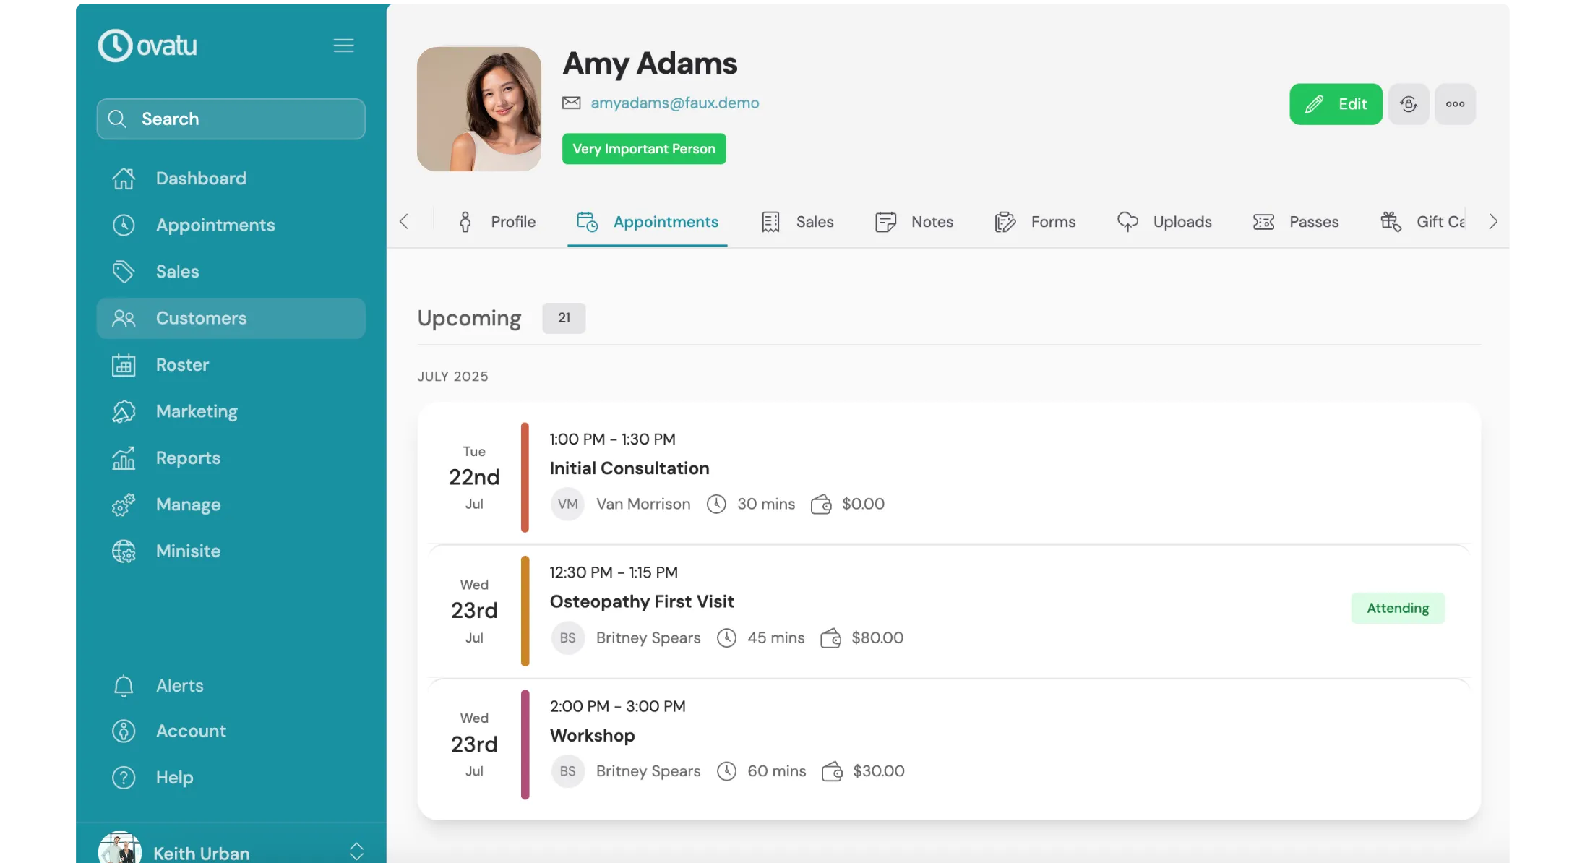
Task: Click the left chevron beside the Profile tab
Action: [x=403, y=221]
